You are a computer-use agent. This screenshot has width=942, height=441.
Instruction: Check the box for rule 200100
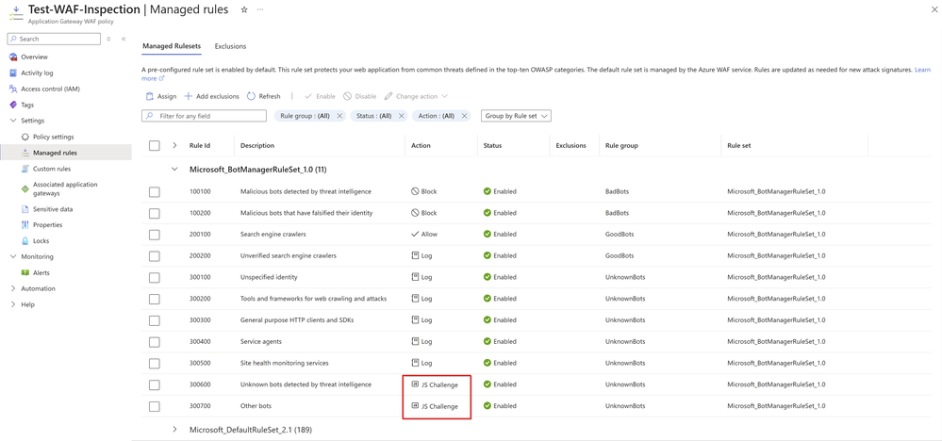(155, 234)
